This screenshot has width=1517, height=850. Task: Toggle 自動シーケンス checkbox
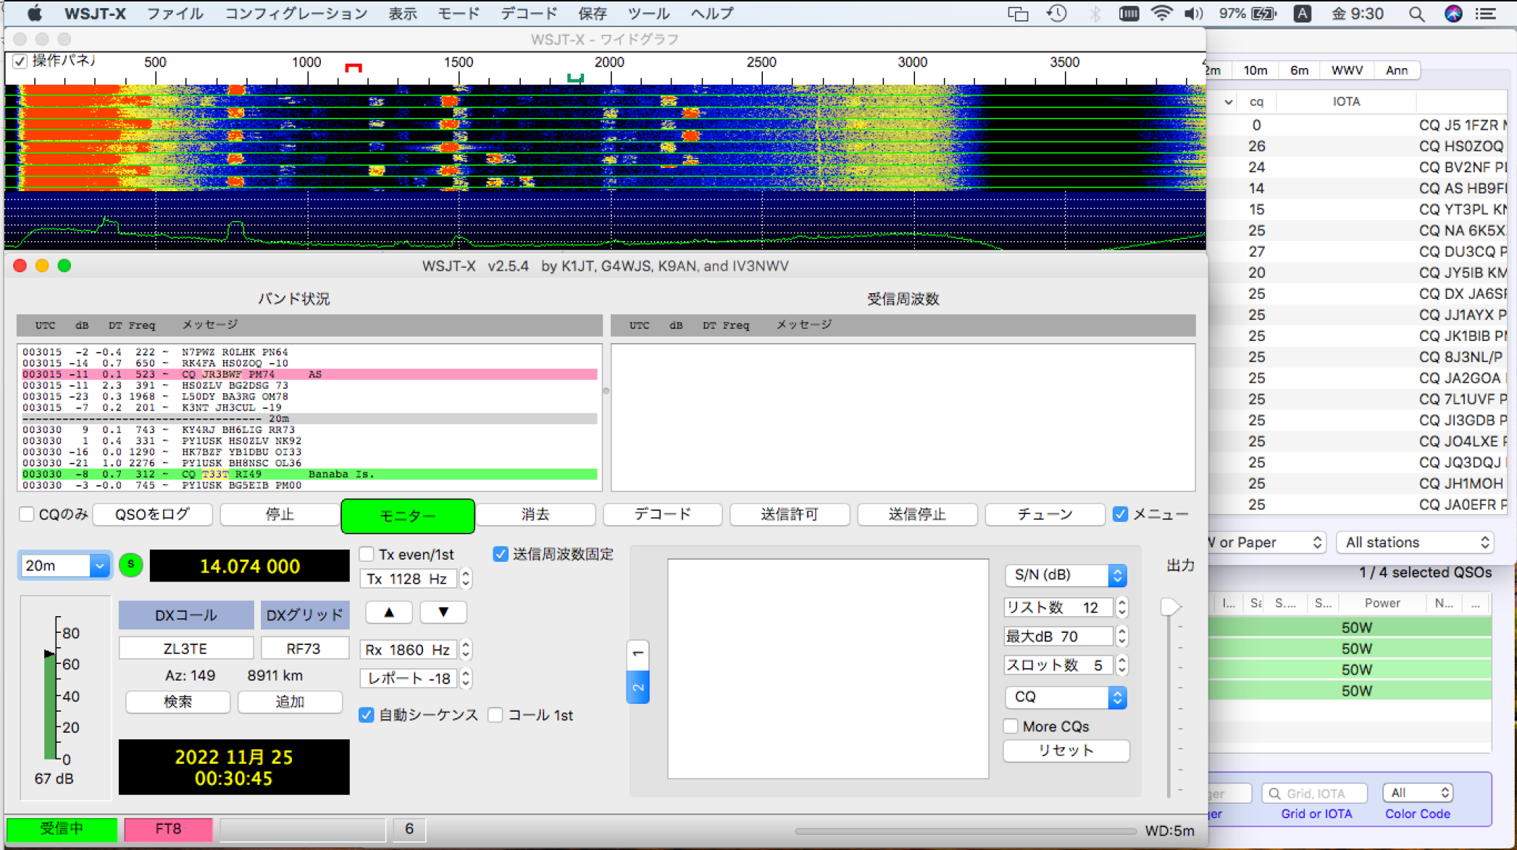tap(366, 715)
